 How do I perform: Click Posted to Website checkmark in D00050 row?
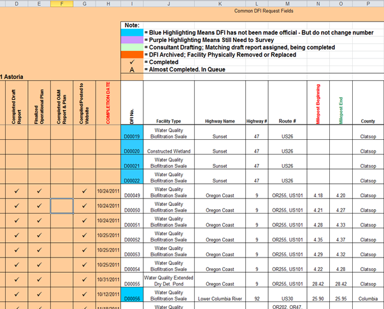[x=84, y=206]
